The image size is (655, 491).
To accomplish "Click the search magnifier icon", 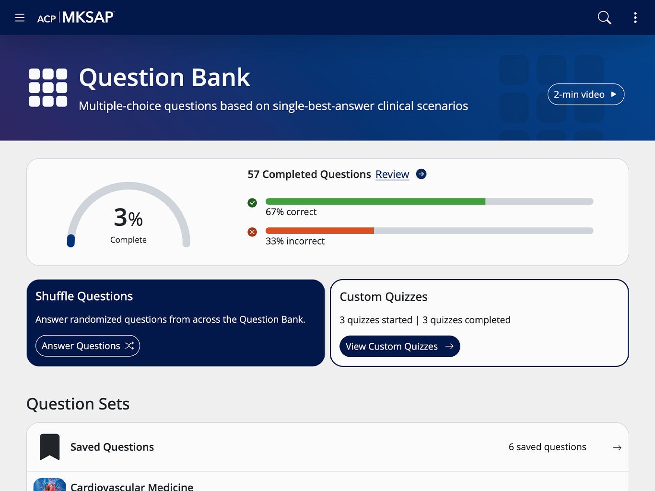I will pyautogui.click(x=605, y=18).
